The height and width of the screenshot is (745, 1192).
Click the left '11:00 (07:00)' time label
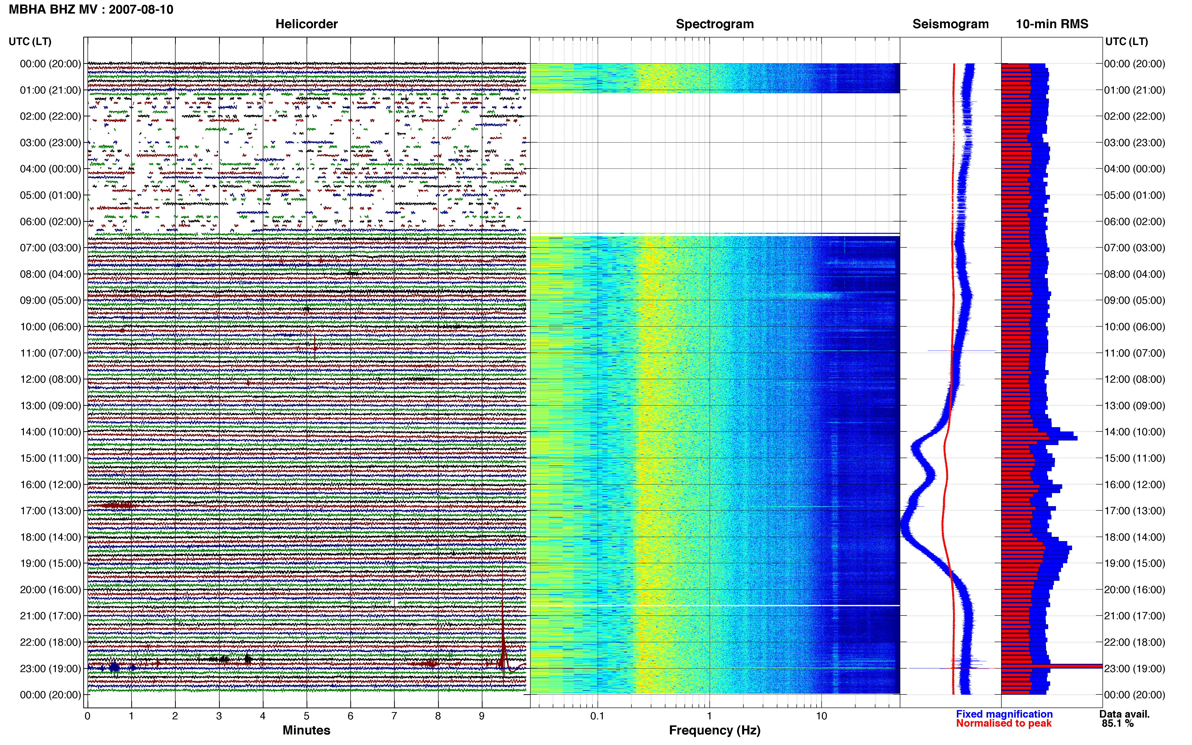click(x=50, y=353)
